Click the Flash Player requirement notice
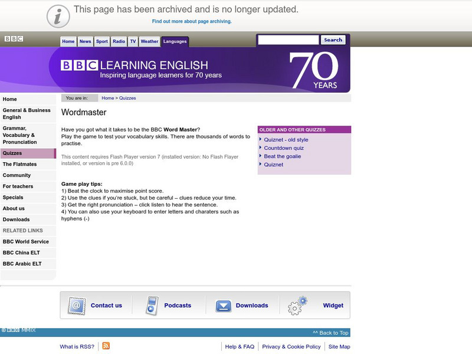Screen dimensions: 472x354 (150, 160)
